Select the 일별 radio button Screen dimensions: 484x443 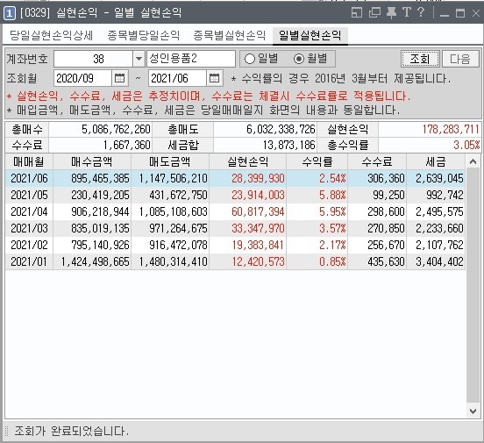[x=249, y=59]
